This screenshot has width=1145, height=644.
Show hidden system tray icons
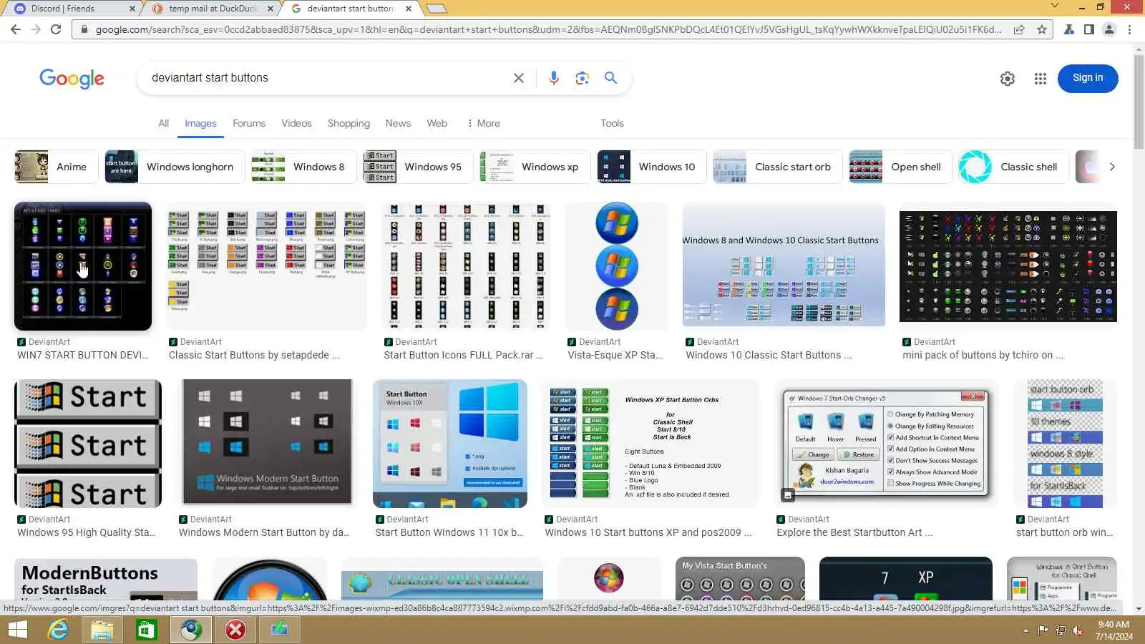[1025, 630]
